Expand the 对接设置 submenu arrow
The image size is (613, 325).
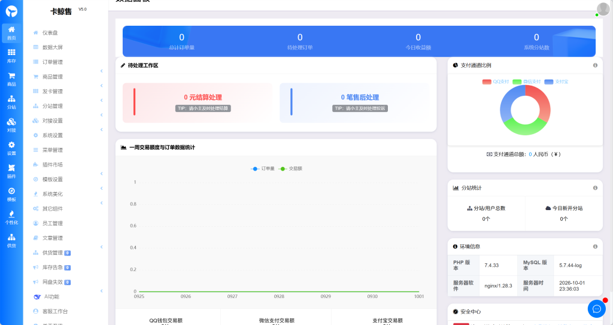(x=101, y=115)
